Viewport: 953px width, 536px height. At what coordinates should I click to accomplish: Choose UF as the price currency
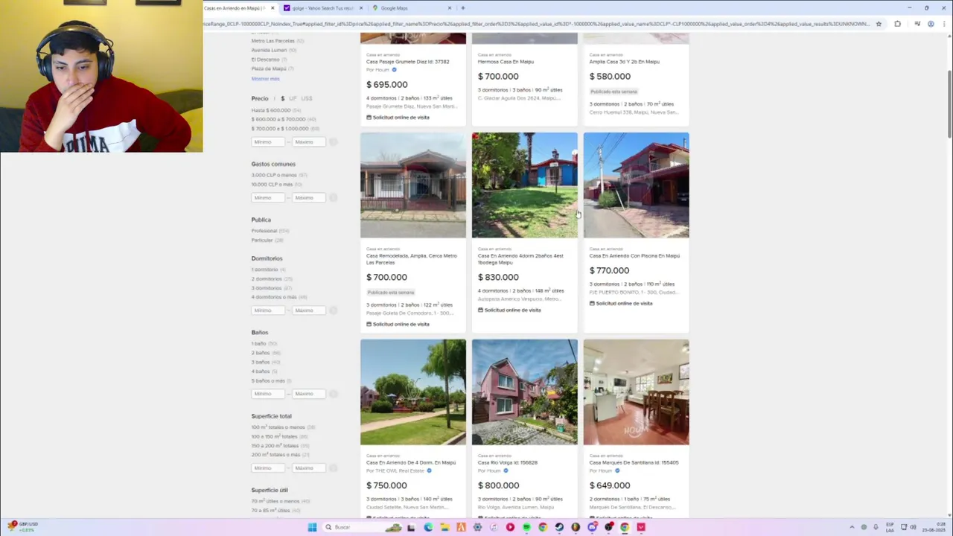pos(293,98)
